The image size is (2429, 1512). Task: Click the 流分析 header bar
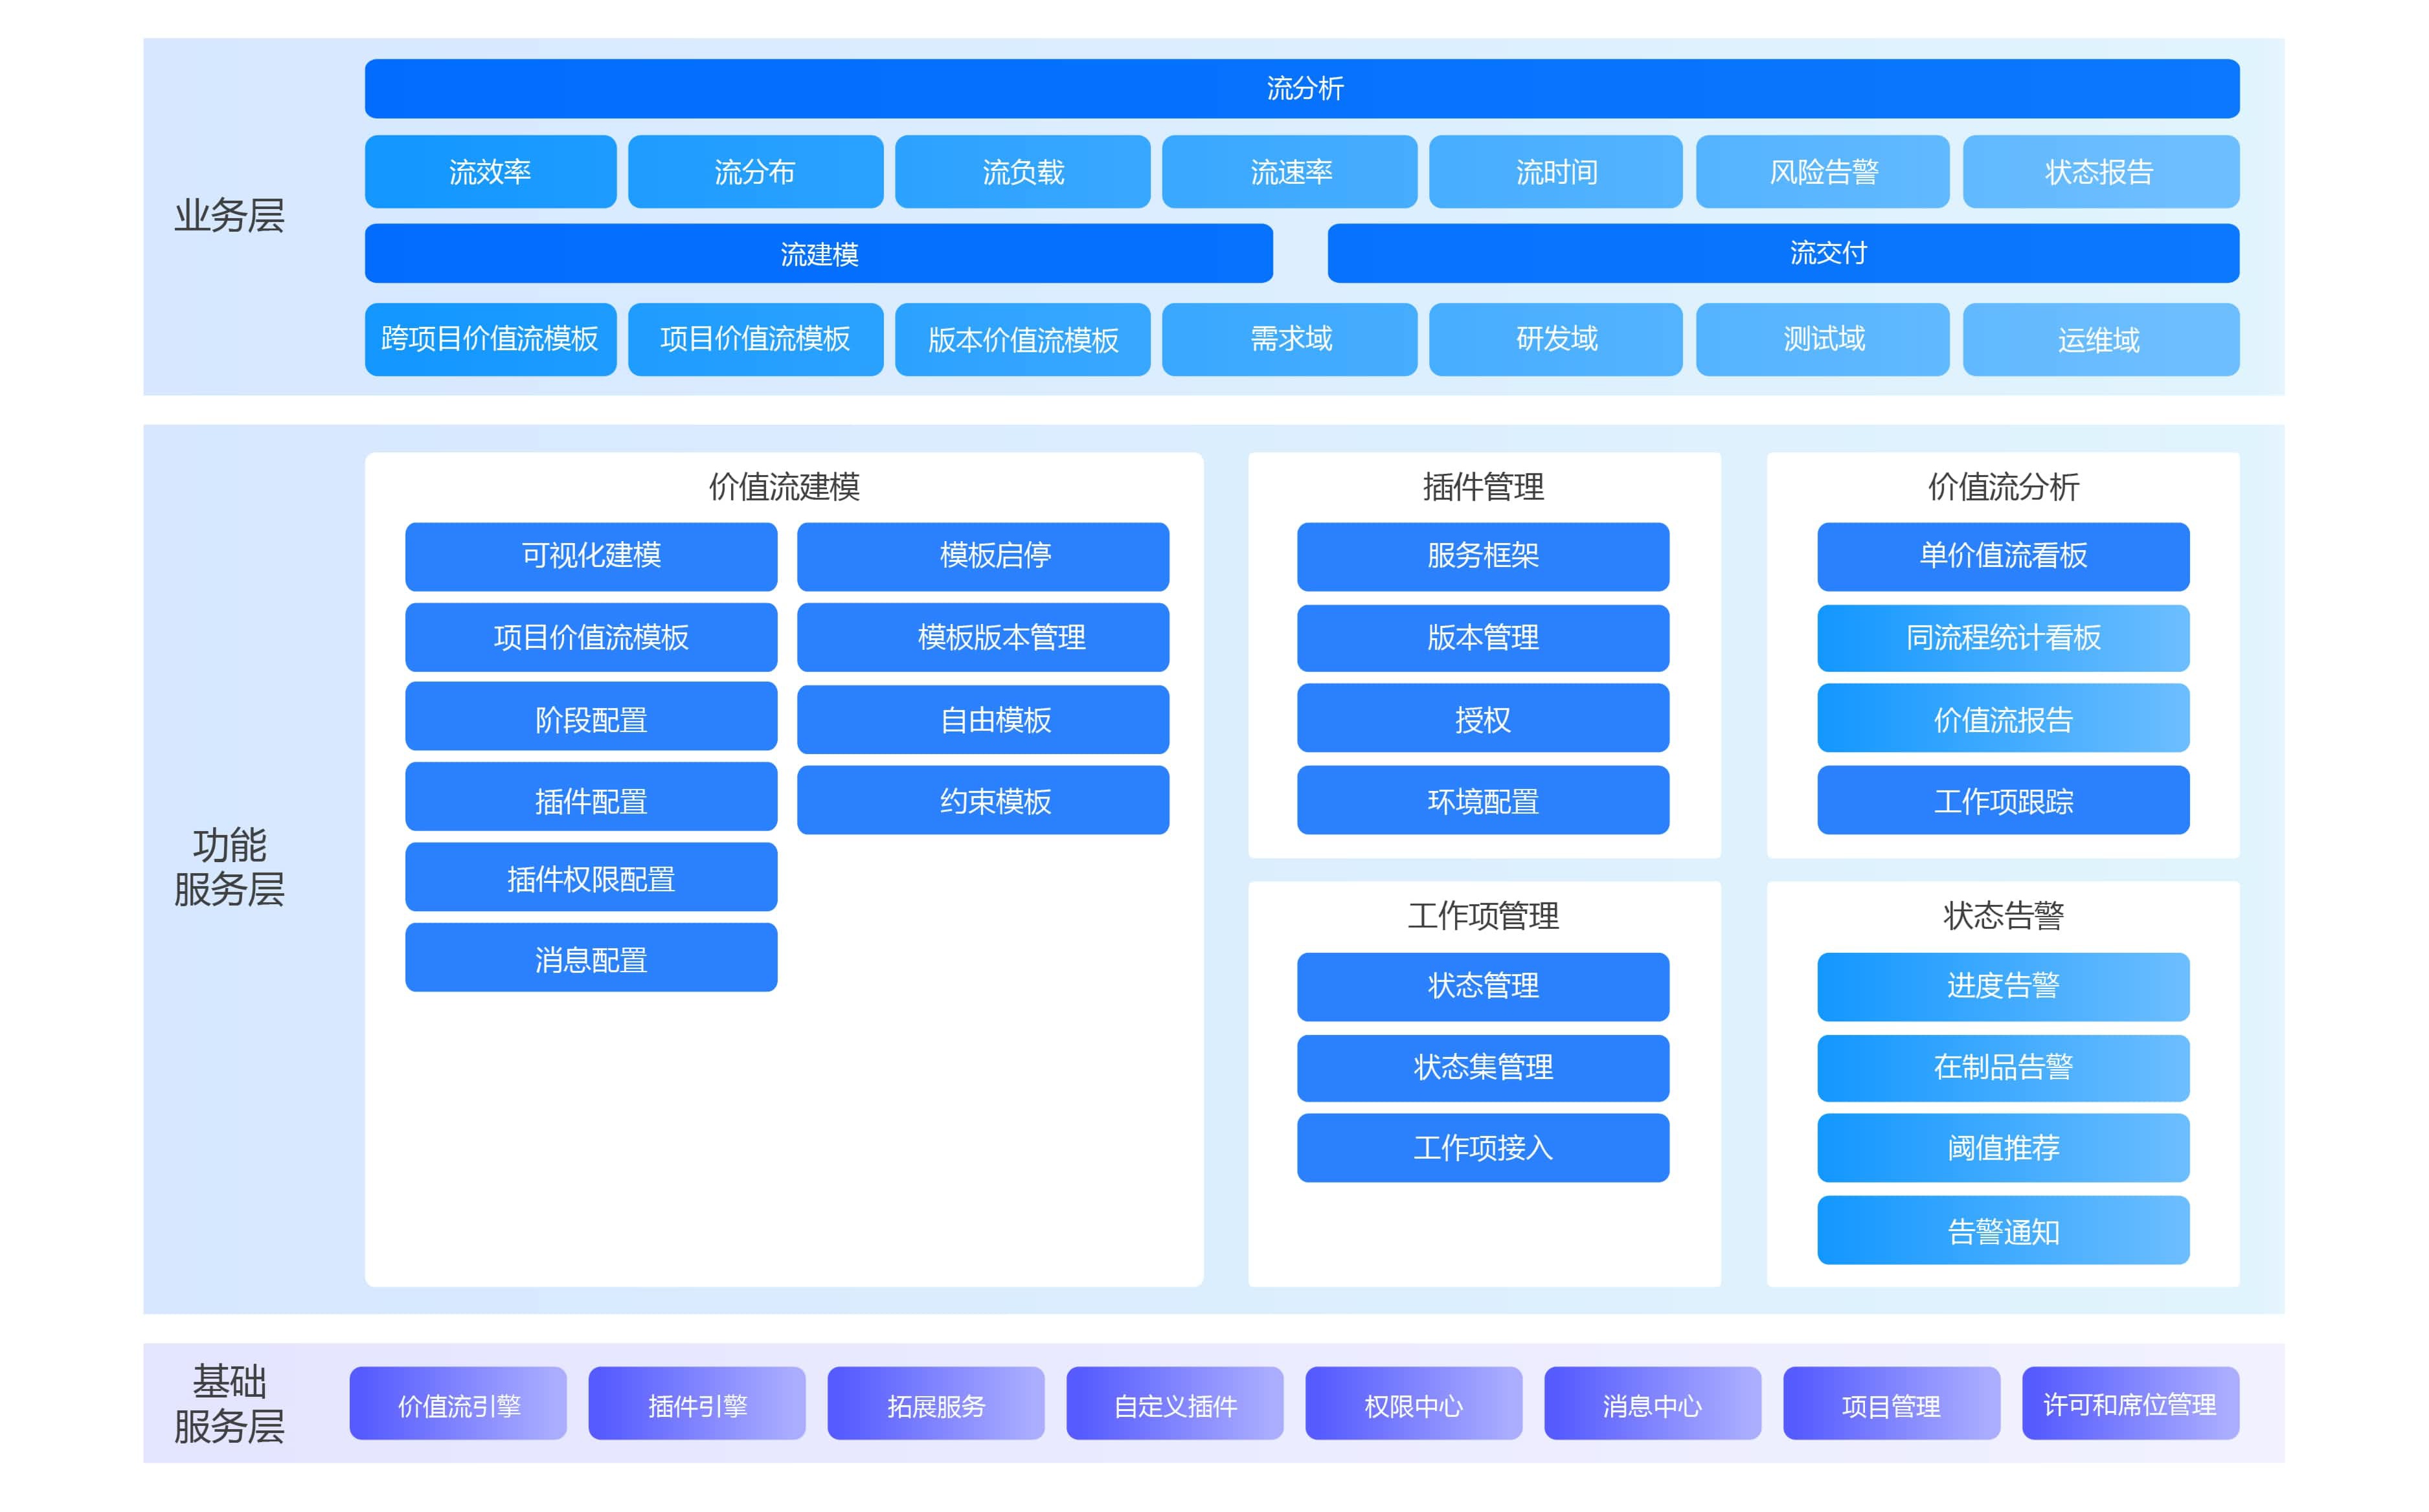pos(1300,88)
